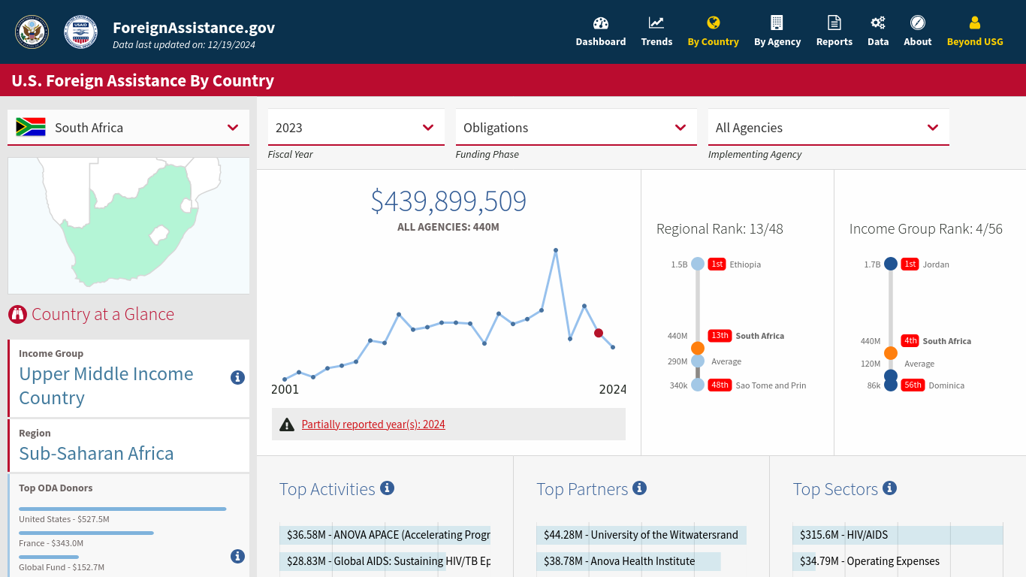This screenshot has width=1026, height=577.
Task: Open the All Agencies dropdown
Action: [x=828, y=128]
